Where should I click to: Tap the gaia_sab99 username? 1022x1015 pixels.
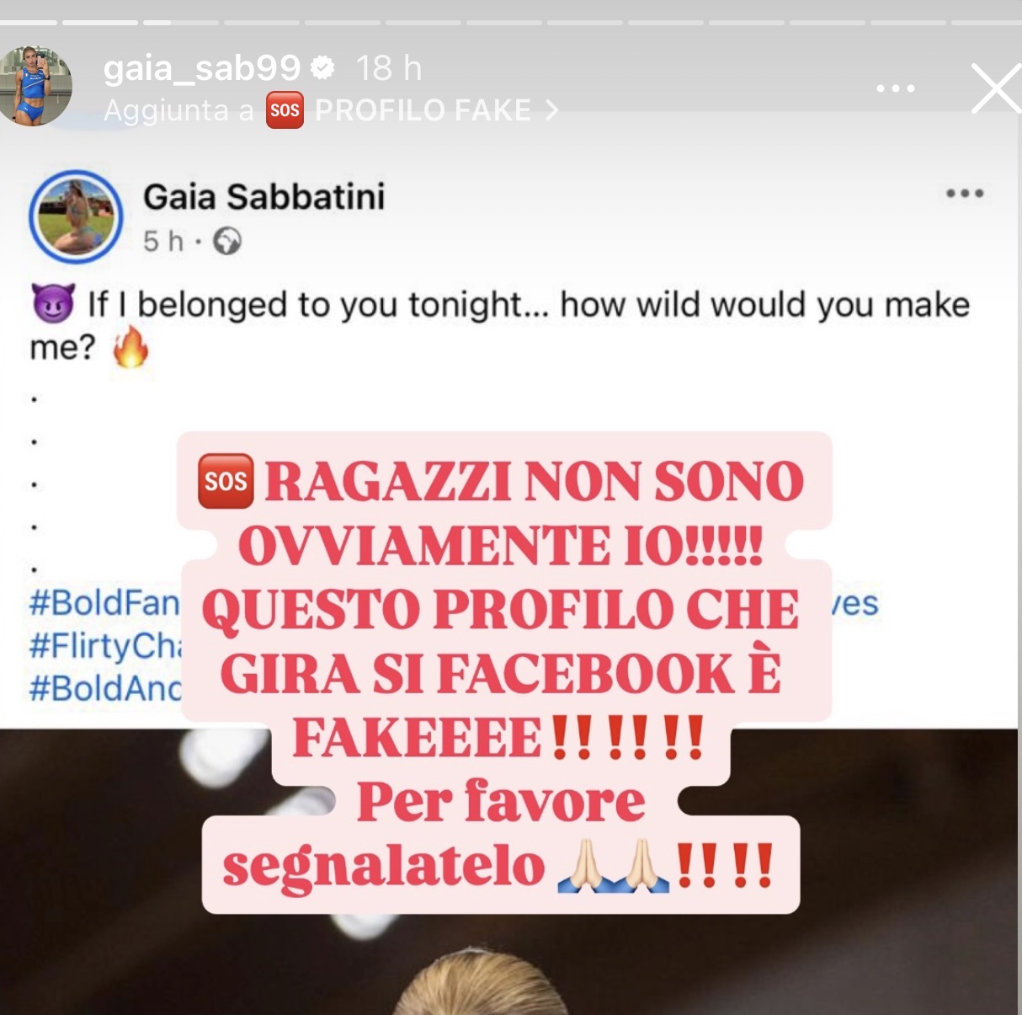202,68
